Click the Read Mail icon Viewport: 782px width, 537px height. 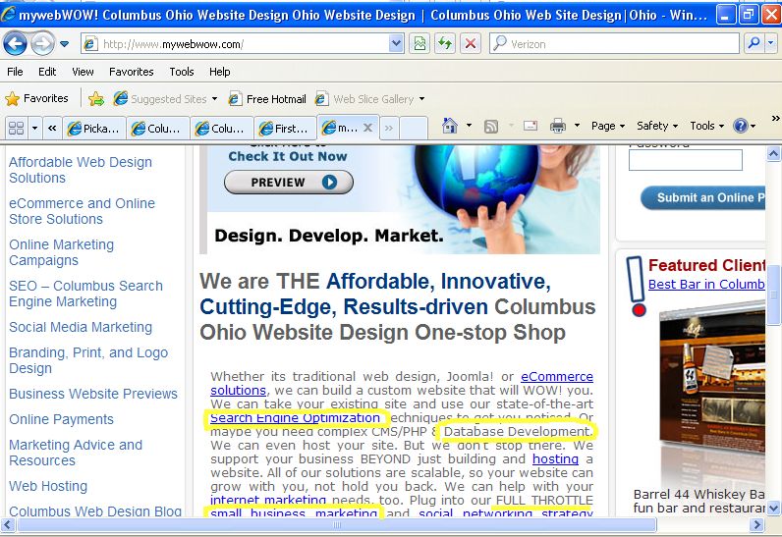[x=531, y=126]
